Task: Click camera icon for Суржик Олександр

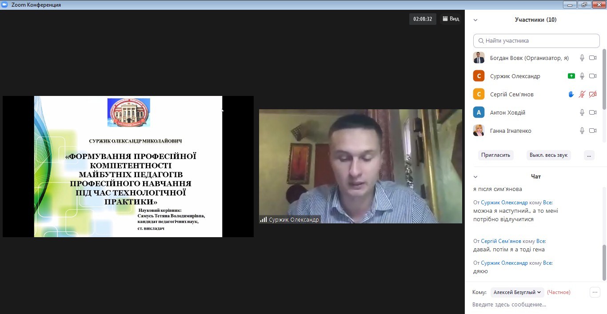Action: click(x=593, y=76)
